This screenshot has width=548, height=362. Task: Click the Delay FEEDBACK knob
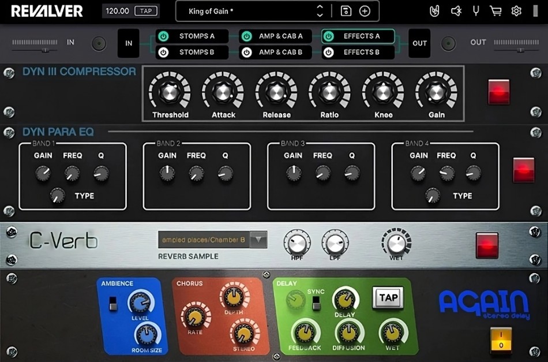305,332
